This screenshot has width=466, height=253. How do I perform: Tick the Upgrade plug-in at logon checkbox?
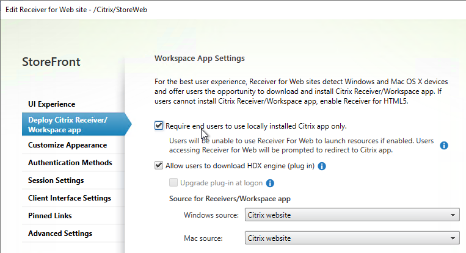[x=173, y=182]
